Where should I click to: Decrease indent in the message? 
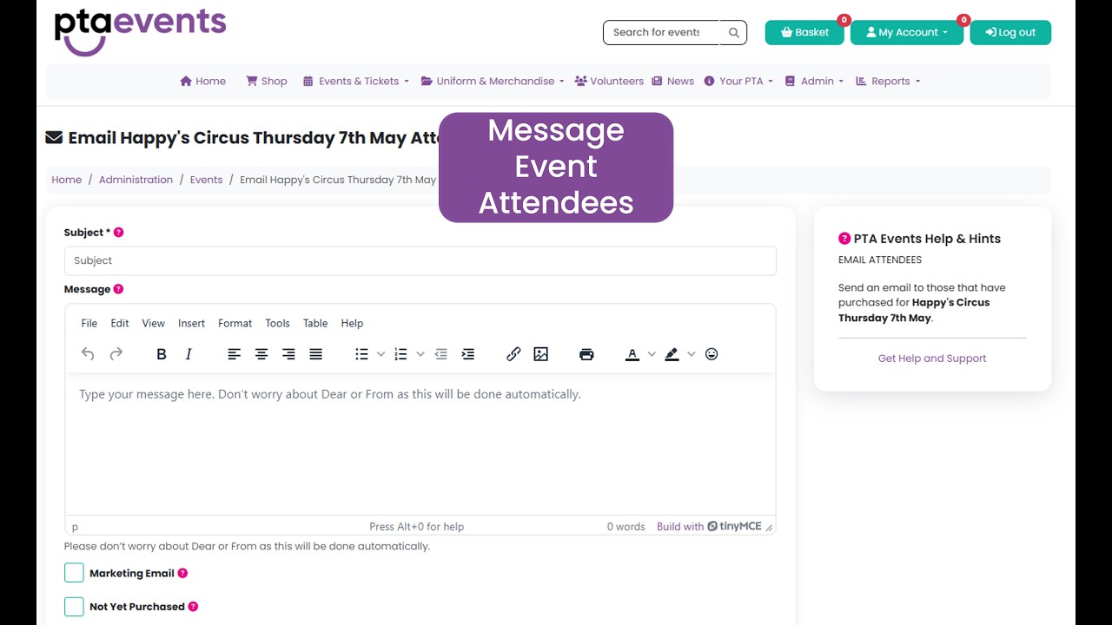pos(440,354)
